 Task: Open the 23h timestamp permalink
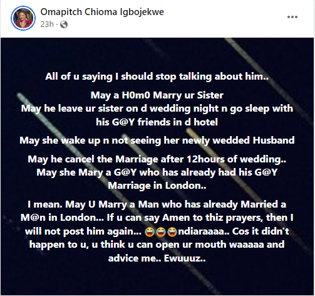point(47,24)
